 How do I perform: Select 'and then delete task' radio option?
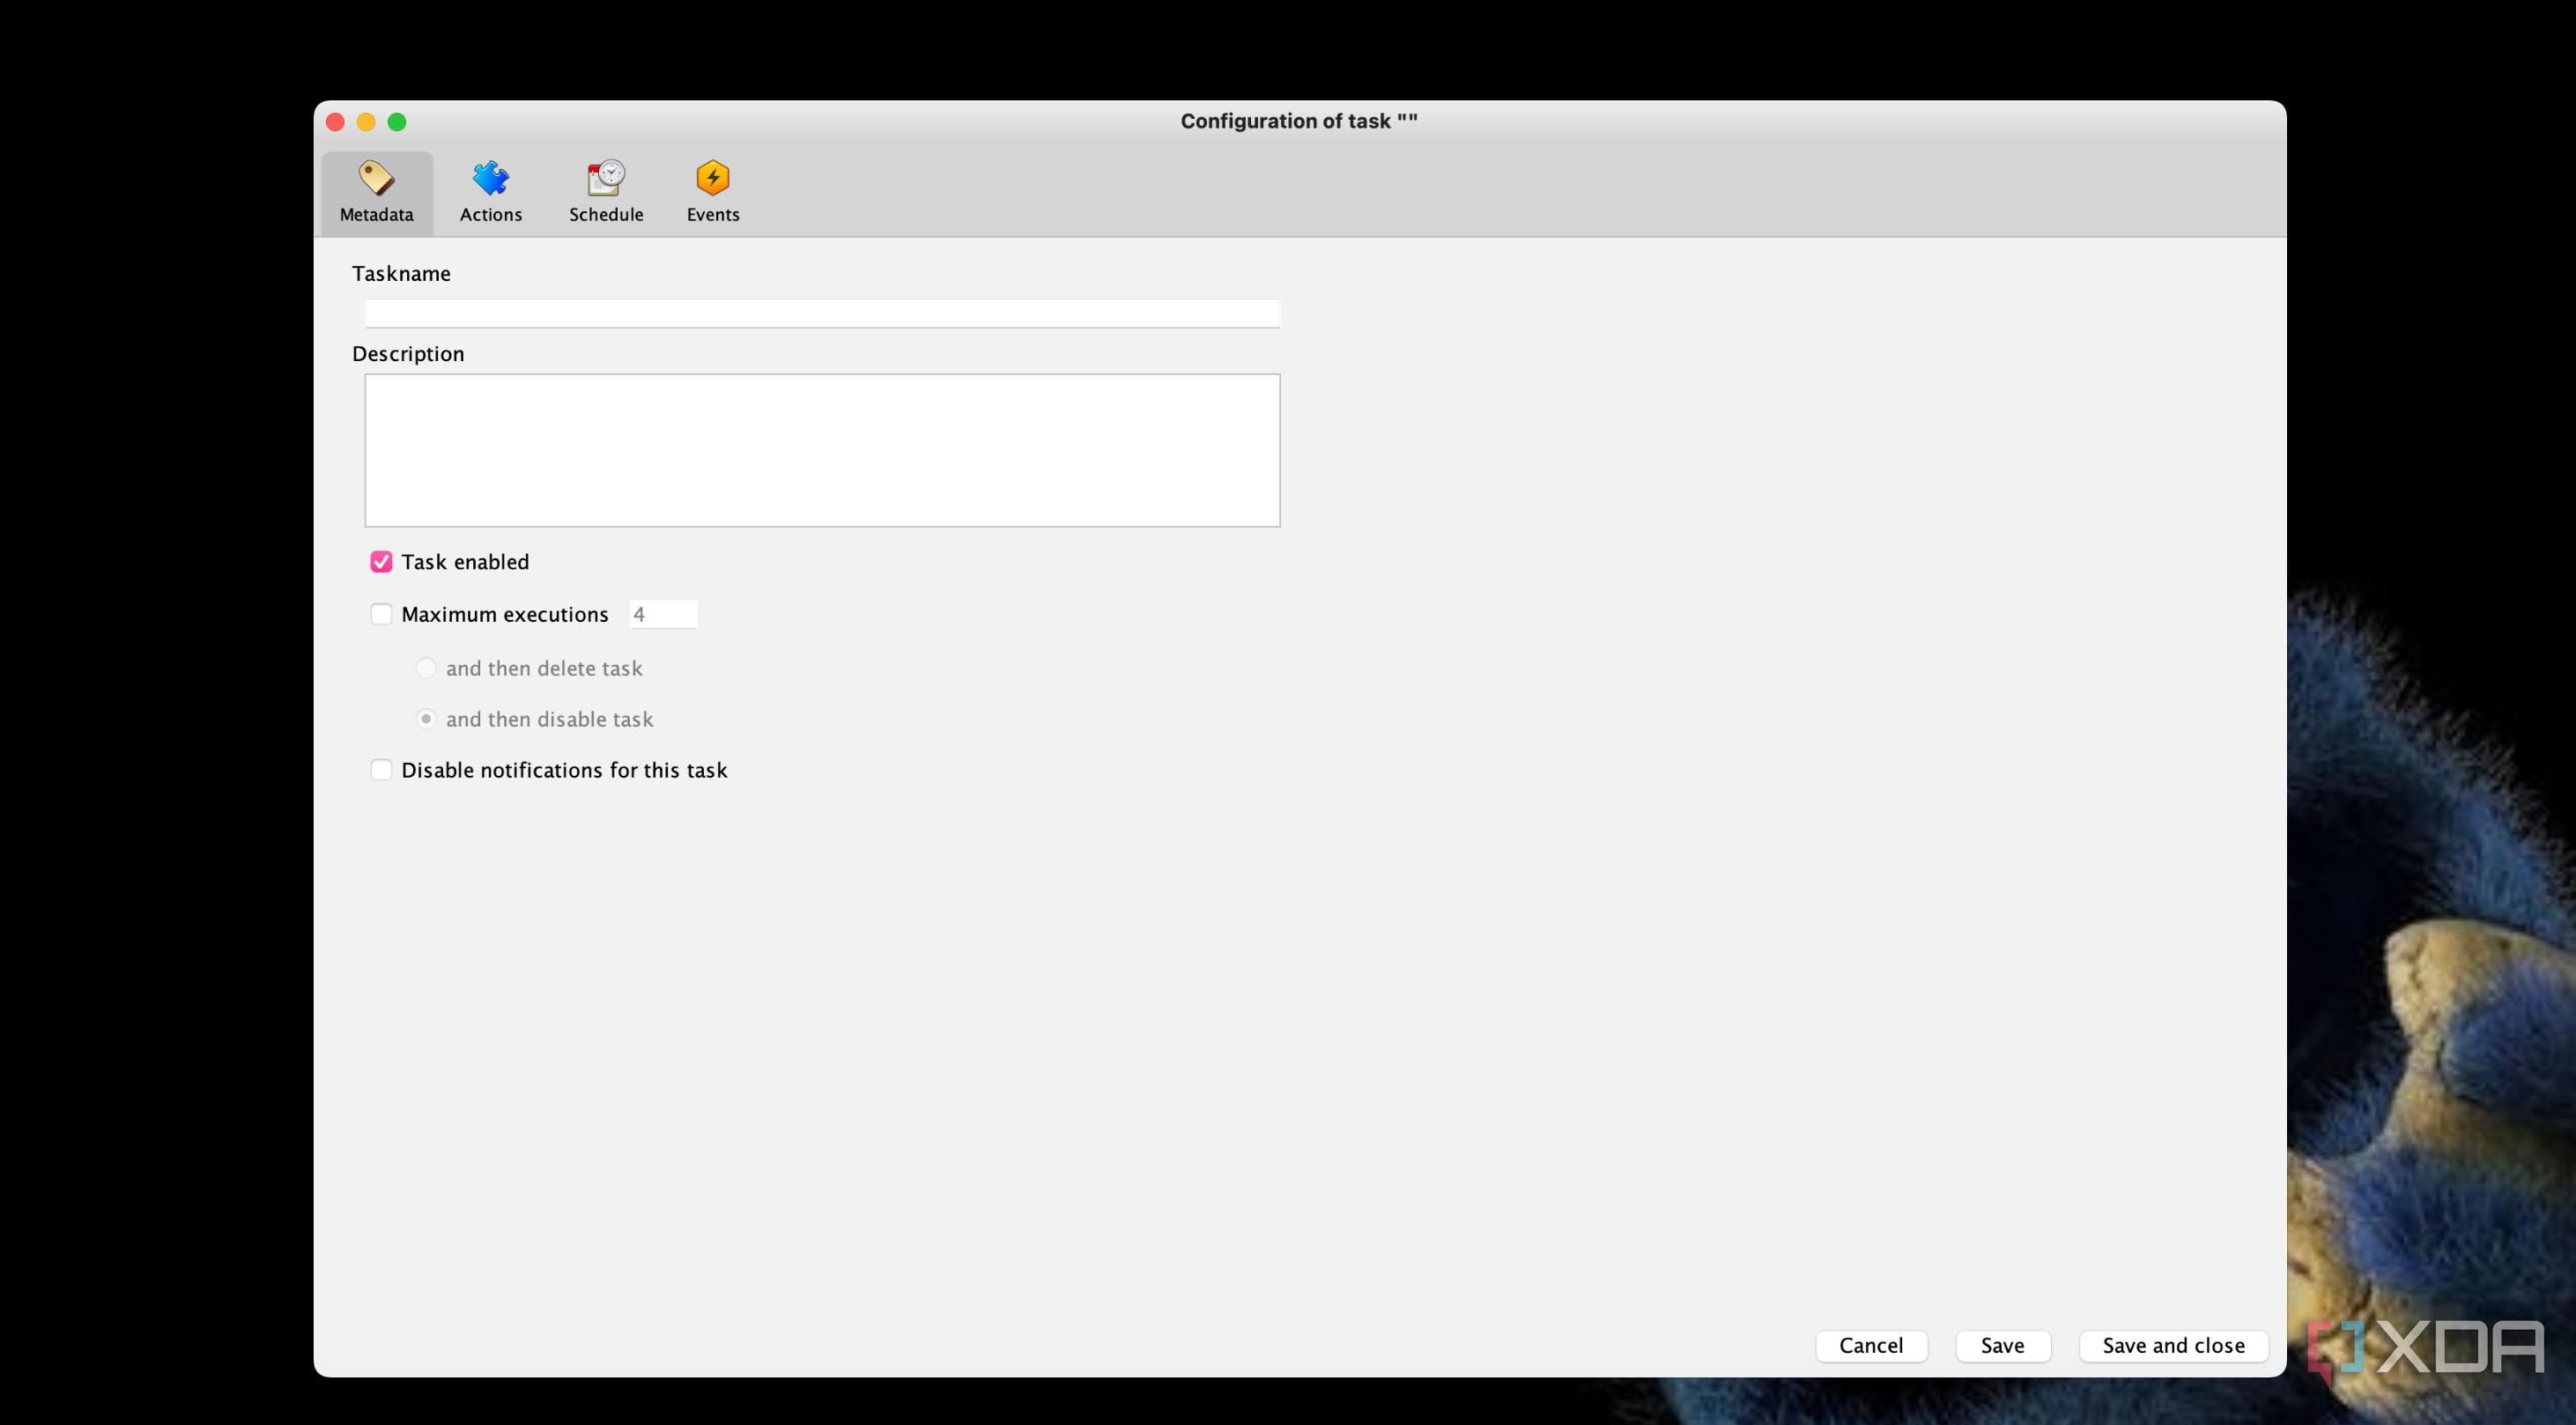click(426, 668)
